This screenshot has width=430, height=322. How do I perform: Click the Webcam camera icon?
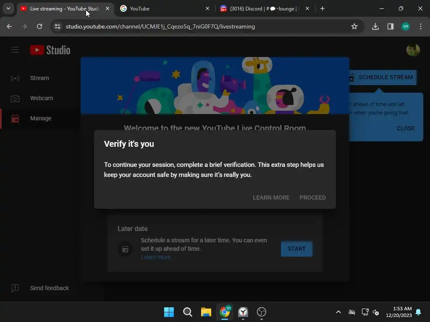pyautogui.click(x=15, y=98)
